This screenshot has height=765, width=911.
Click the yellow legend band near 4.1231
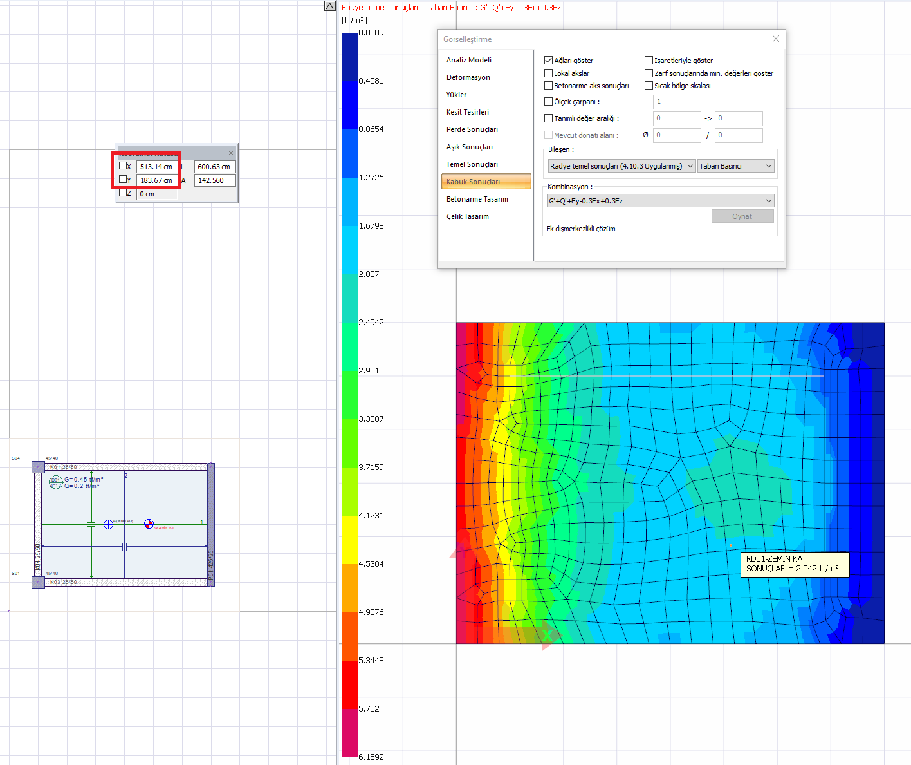(349, 540)
